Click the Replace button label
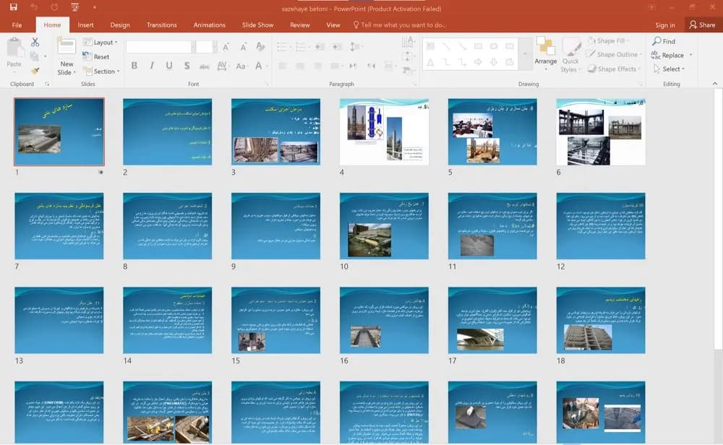 pyautogui.click(x=672, y=56)
